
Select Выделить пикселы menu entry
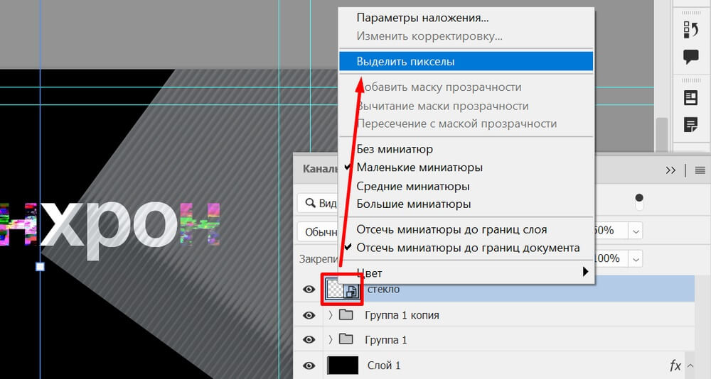click(x=466, y=62)
